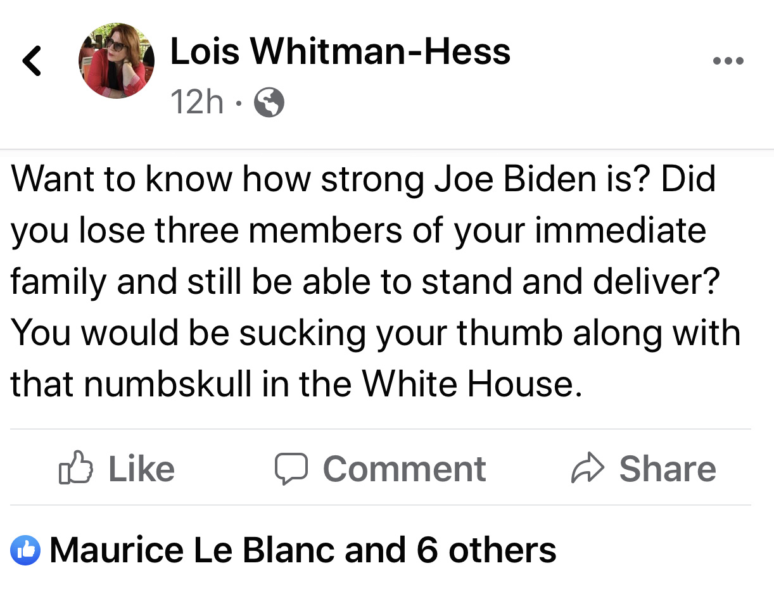Click the Comment speech bubble icon
774x606 pixels.
291,469
